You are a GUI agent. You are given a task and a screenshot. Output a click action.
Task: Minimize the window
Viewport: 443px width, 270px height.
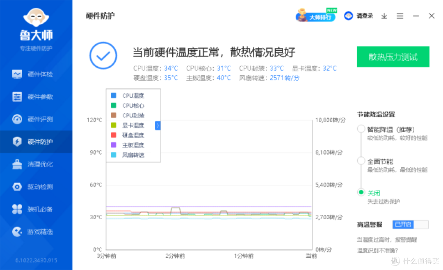(x=416, y=16)
